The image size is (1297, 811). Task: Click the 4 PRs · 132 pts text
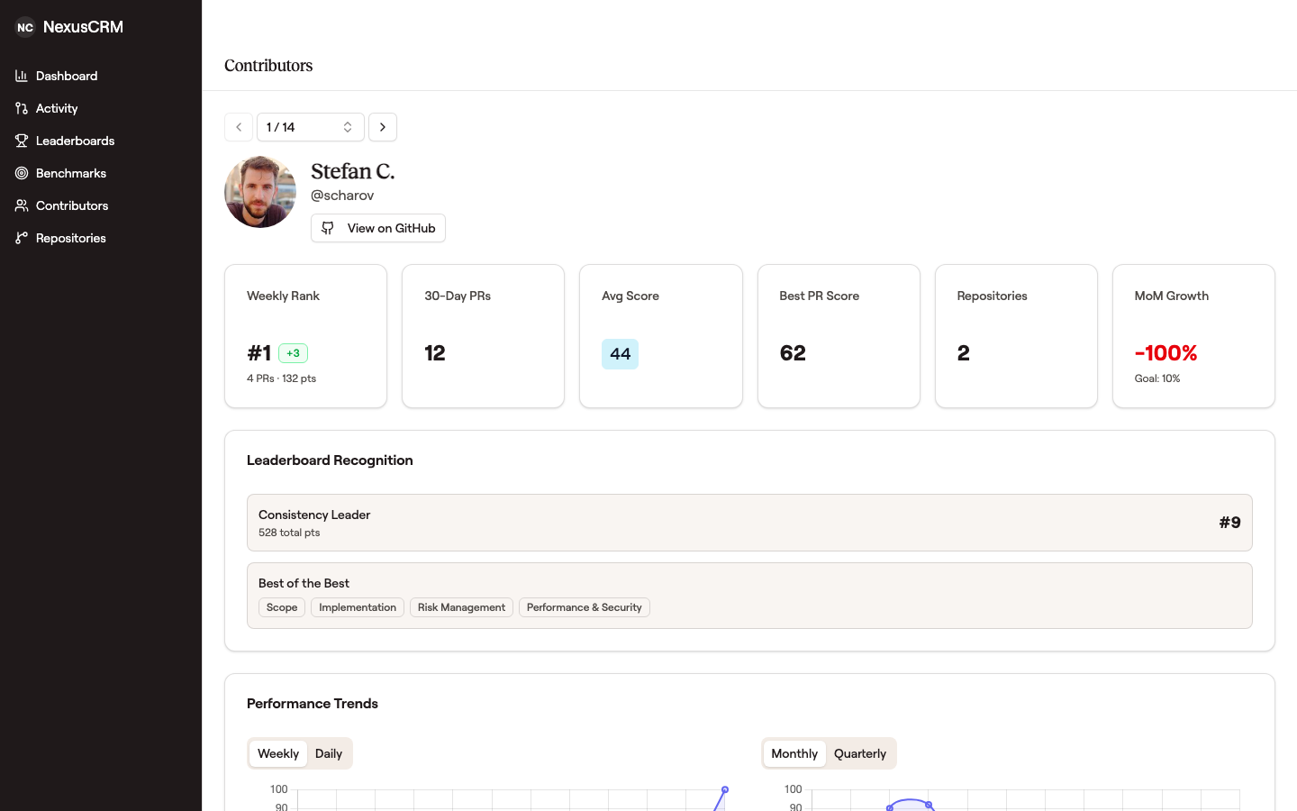click(x=281, y=378)
